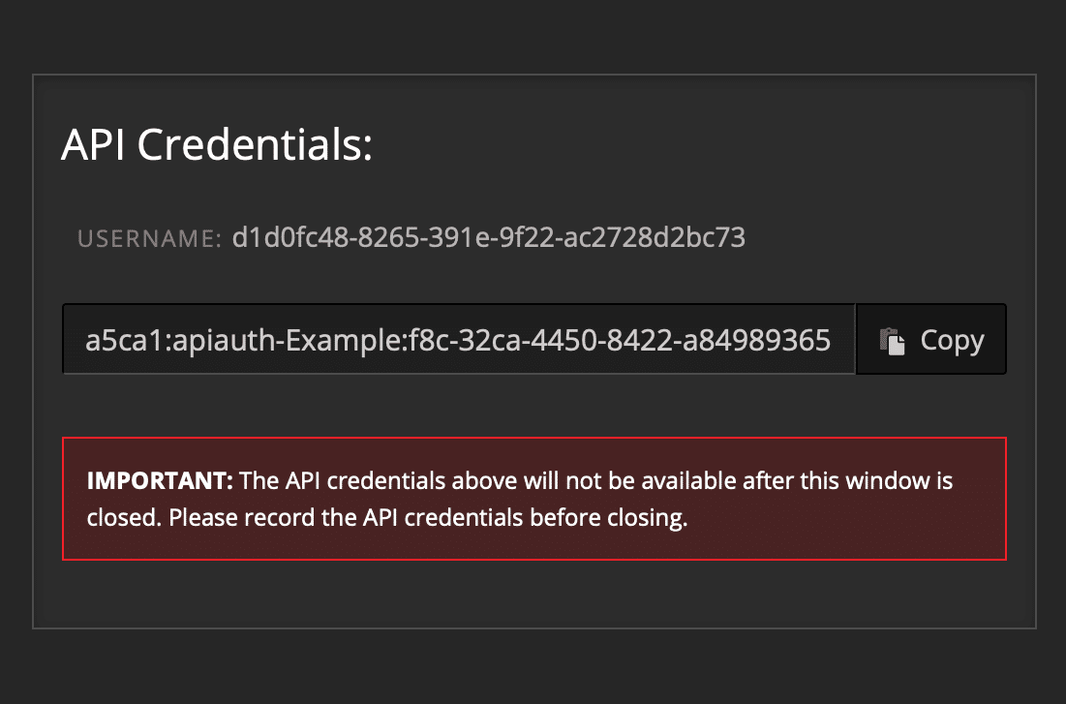The width and height of the screenshot is (1066, 704).
Task: Click the USERNAME label
Action: [x=150, y=238]
